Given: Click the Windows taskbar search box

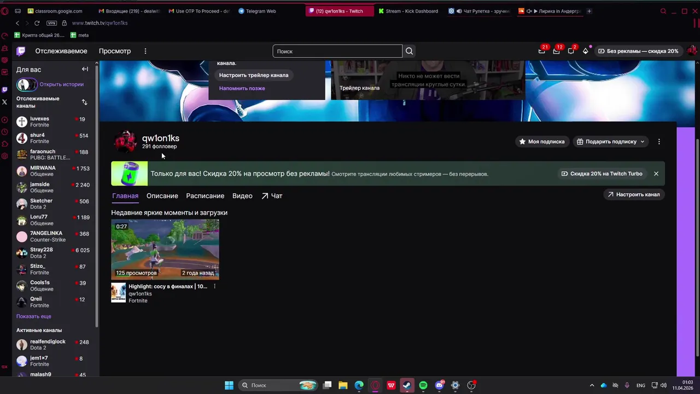Looking at the screenshot, I should (x=279, y=385).
